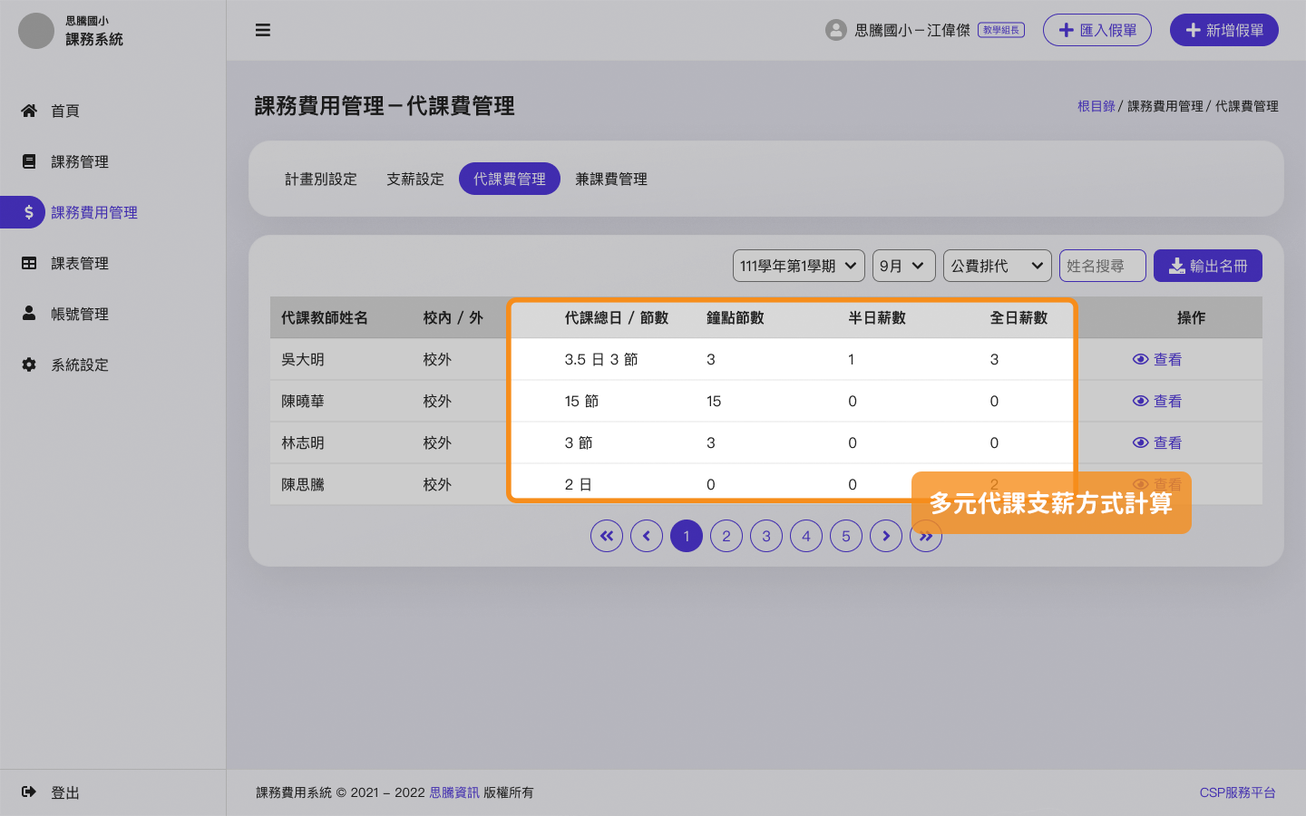
Task: Click 登出 to log out
Action: click(x=64, y=792)
